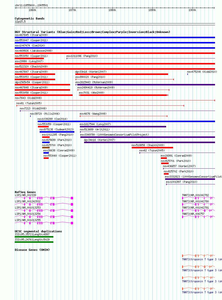
Task: Open esv990020 (Pang2010) variant label
Action: (x=90, y=77)
